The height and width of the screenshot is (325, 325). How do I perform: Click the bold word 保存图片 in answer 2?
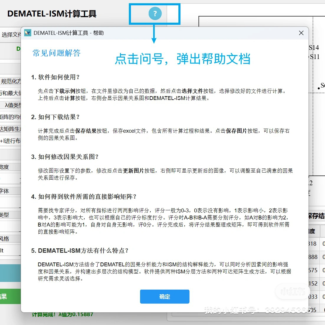click(x=237, y=131)
